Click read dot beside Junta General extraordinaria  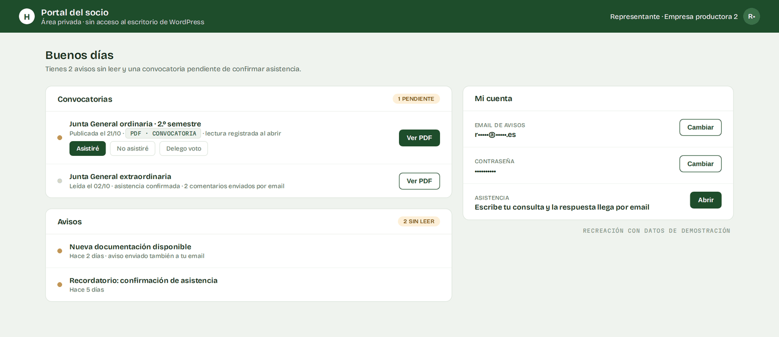(59, 181)
